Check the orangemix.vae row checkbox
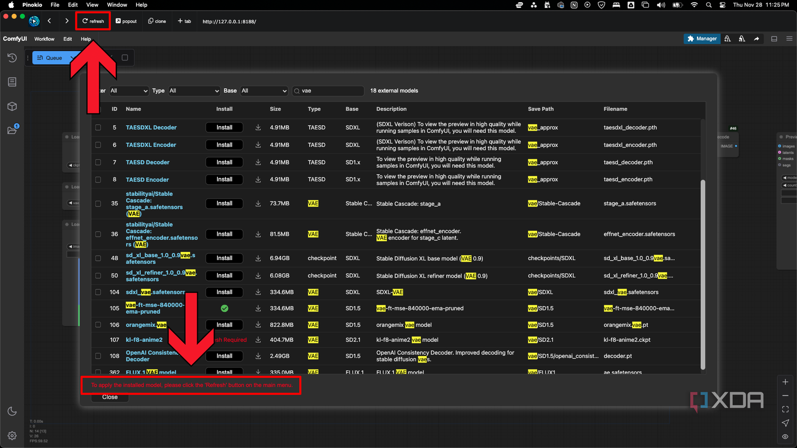This screenshot has width=797, height=448. (98, 324)
